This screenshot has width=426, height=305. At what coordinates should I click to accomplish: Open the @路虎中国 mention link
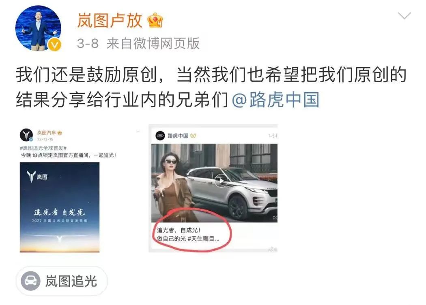[275, 100]
